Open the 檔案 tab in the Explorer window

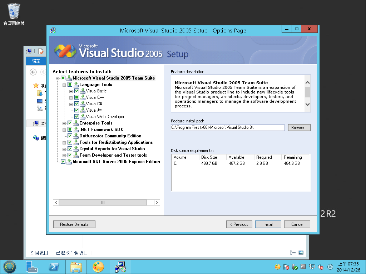(36, 61)
